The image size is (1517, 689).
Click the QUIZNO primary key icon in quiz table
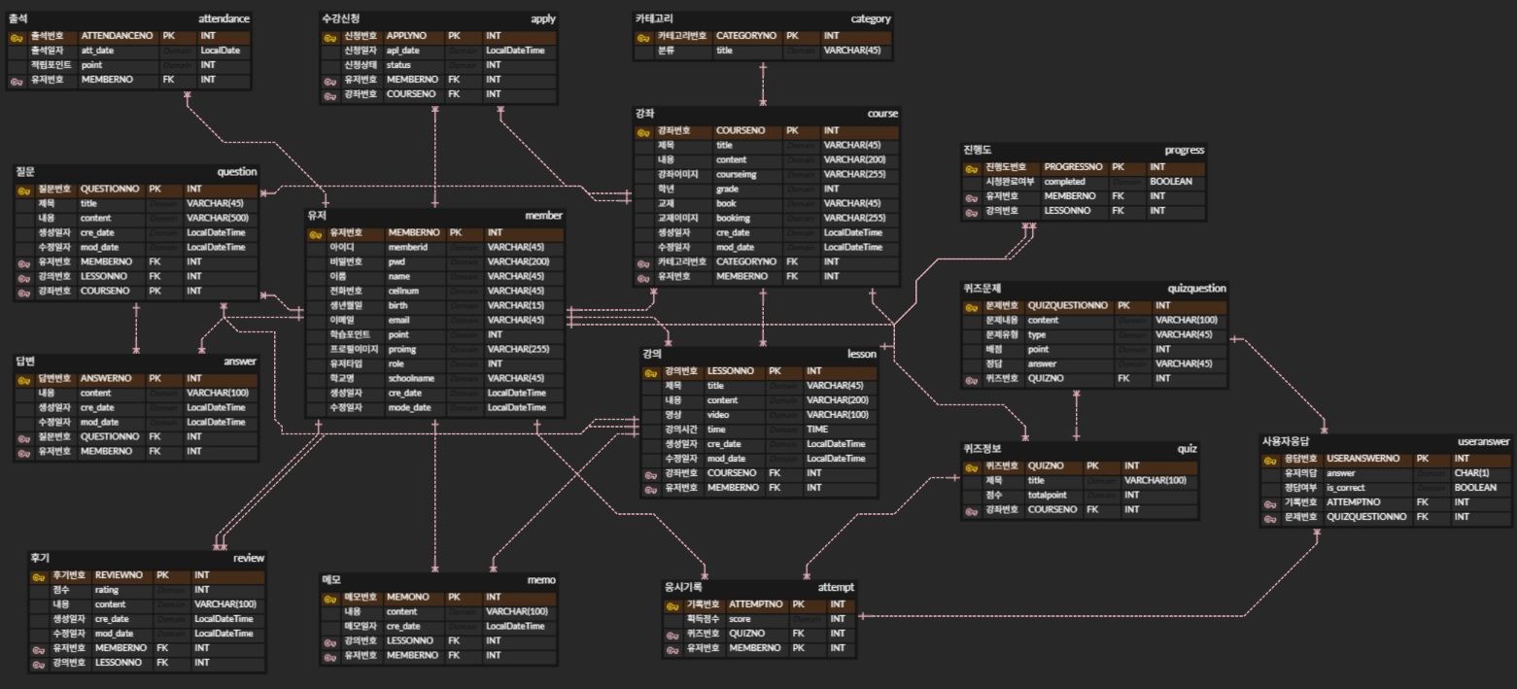(x=971, y=466)
